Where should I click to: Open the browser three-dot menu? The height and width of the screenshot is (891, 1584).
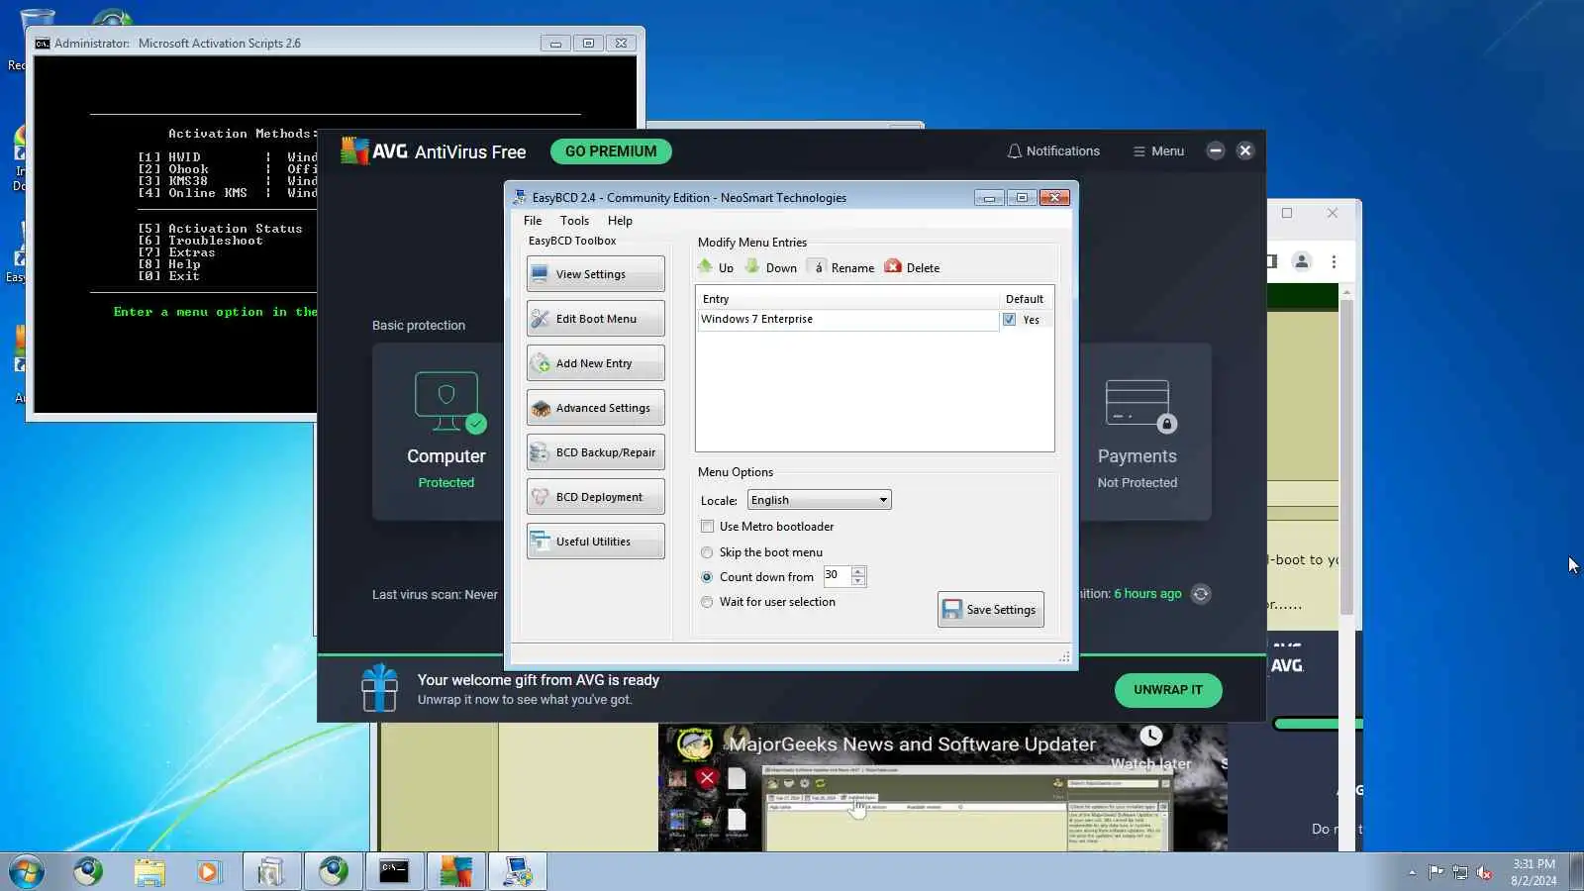point(1334,261)
